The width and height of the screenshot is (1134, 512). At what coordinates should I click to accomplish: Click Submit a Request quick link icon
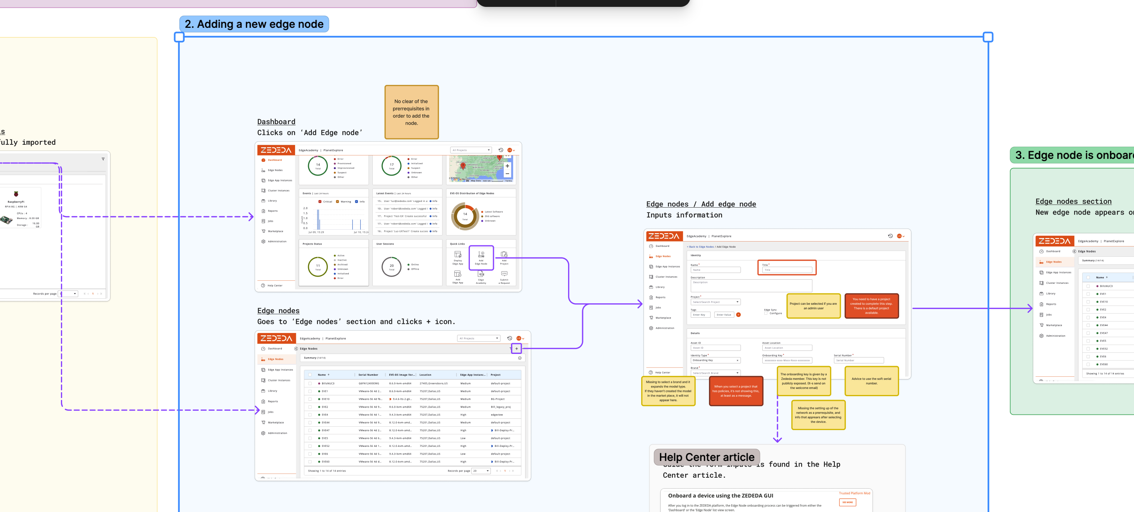click(504, 274)
